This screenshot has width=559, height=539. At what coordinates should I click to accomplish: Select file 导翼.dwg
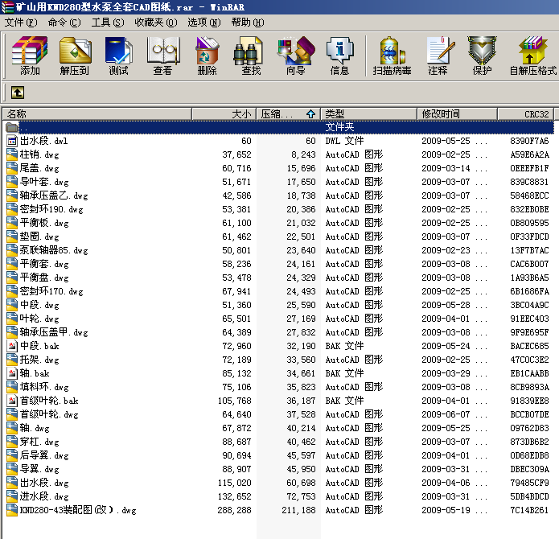(39, 469)
